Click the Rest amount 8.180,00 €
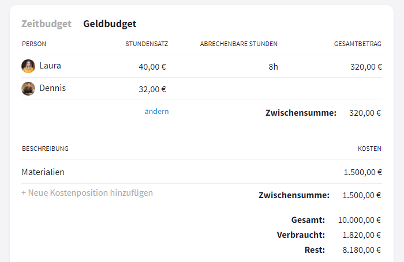404x262 pixels. 362,250
